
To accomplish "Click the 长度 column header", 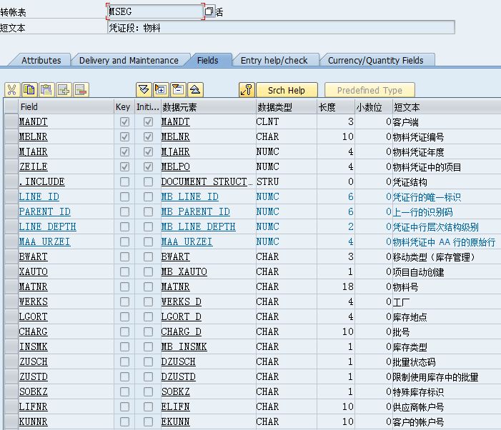I will pos(336,106).
